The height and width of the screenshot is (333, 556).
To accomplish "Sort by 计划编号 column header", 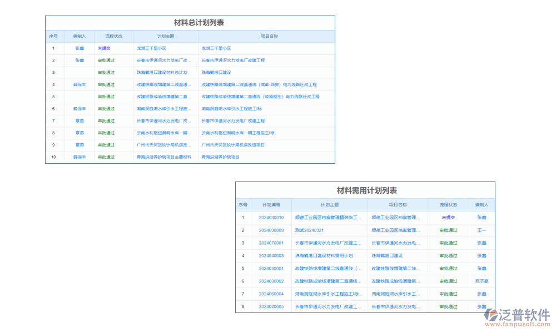I will pyautogui.click(x=271, y=205).
